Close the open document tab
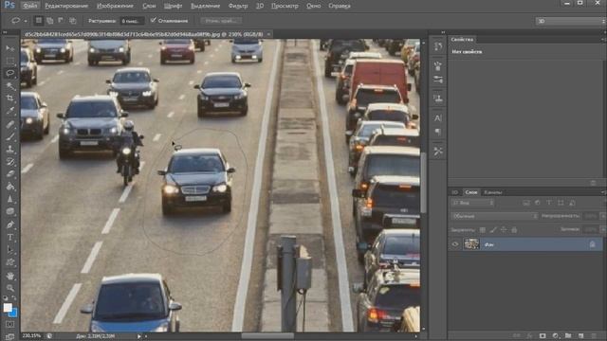The width and height of the screenshot is (607, 341). (269, 34)
